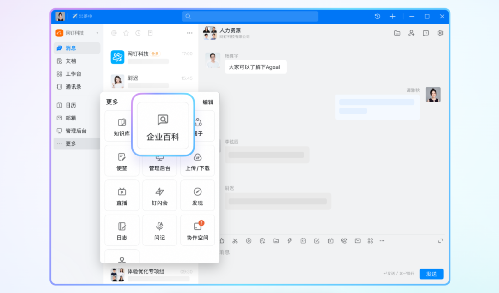Click the folder icon in chat toolbar

276,241
